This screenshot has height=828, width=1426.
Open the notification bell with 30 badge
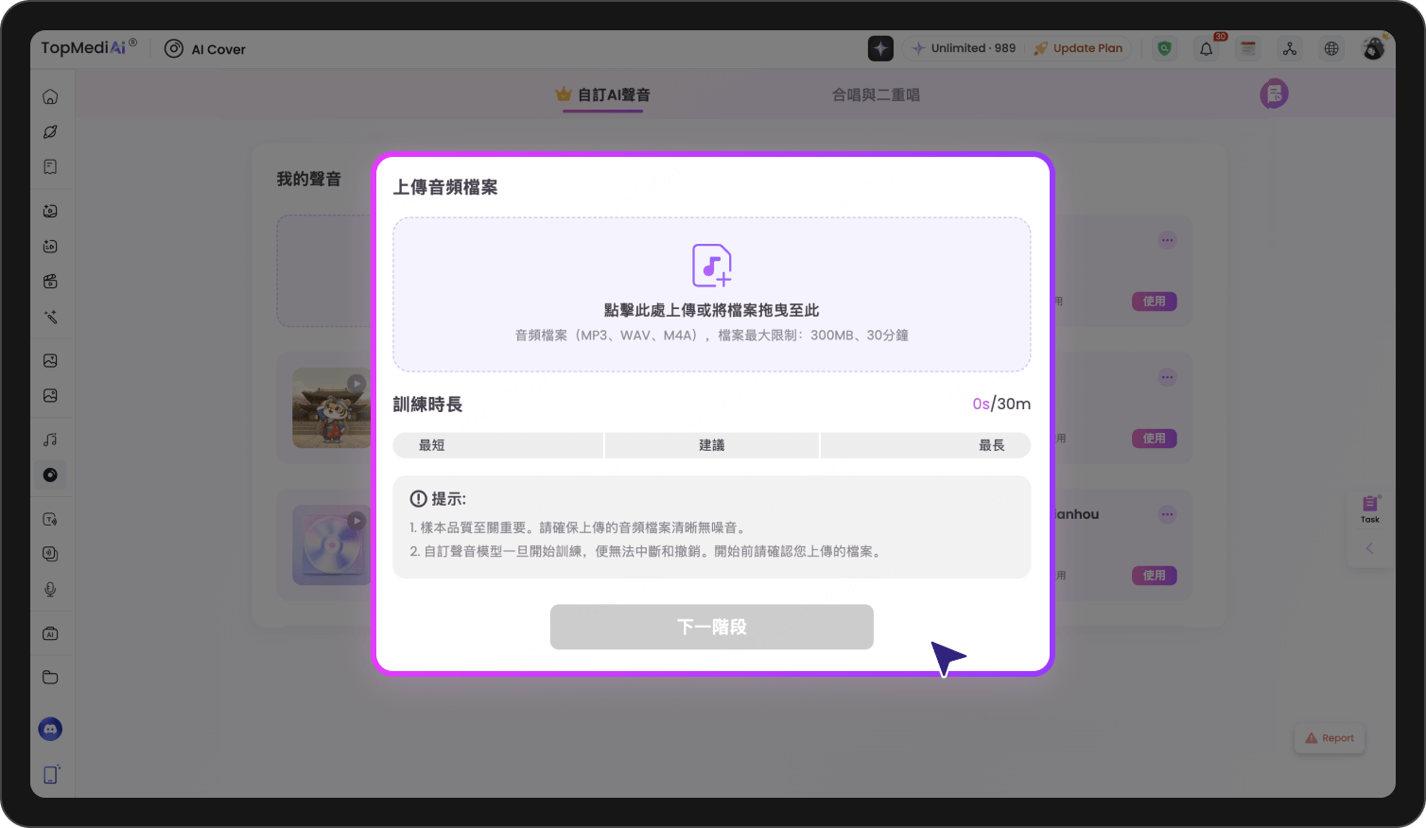pyautogui.click(x=1206, y=48)
